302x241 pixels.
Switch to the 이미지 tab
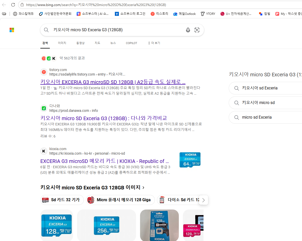(62, 43)
